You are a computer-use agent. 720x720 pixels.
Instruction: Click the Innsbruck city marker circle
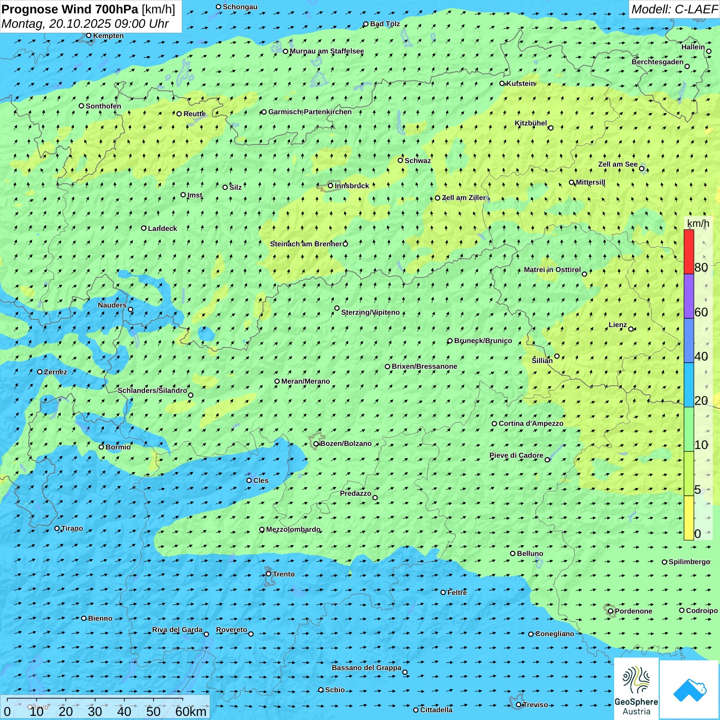click(331, 186)
